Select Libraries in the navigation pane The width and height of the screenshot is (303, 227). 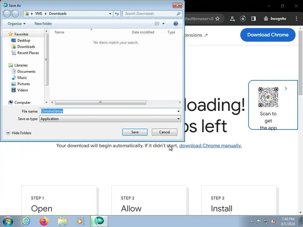point(21,65)
